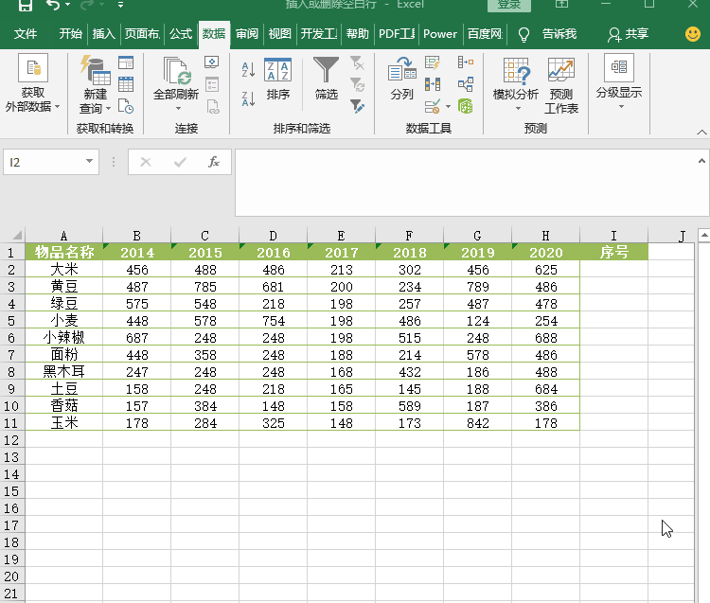Click the From Table icon

(126, 84)
